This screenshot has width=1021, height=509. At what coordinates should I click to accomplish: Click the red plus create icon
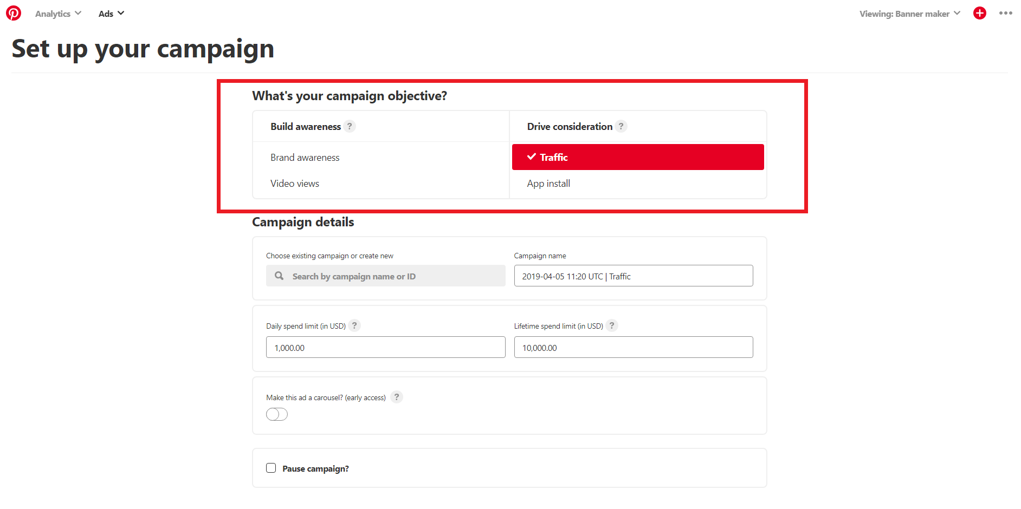click(979, 13)
